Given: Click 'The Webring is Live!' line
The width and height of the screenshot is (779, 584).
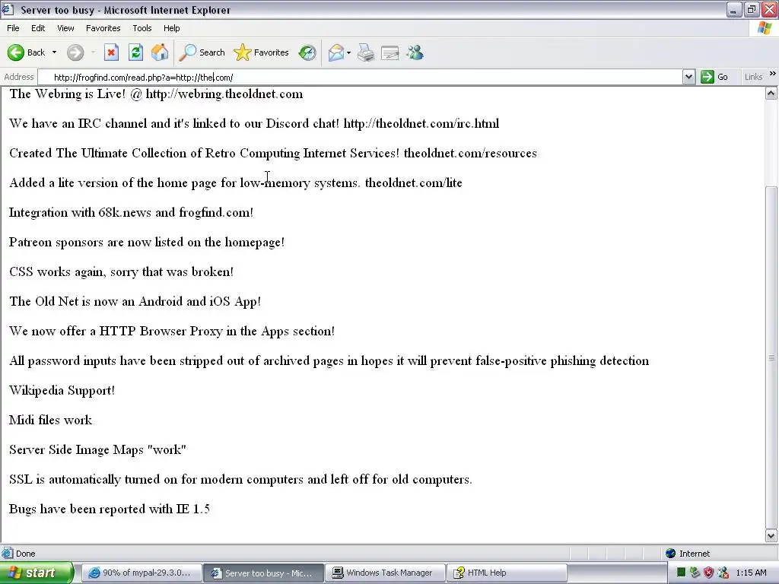Looking at the screenshot, I should coord(156,94).
